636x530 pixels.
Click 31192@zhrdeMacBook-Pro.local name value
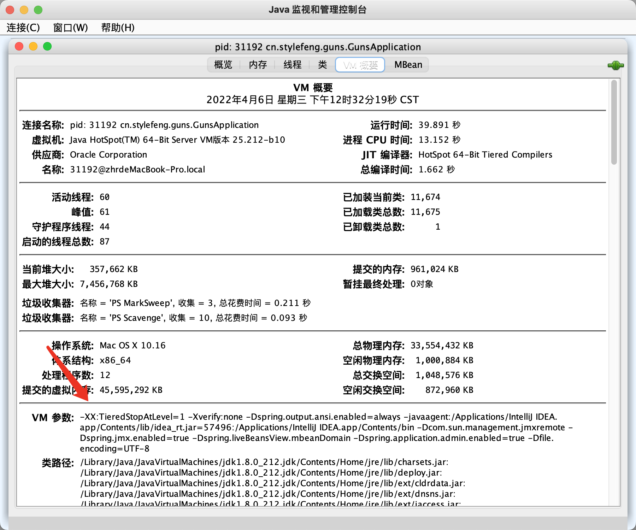coord(137,170)
